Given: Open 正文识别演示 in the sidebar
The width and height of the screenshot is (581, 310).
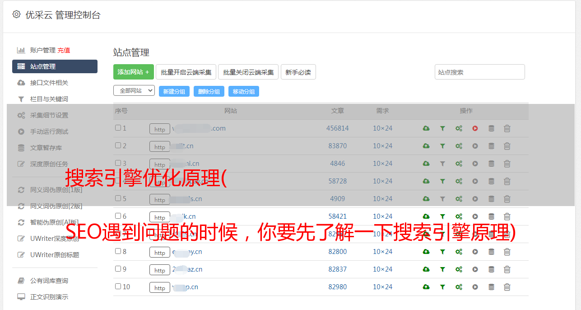Looking at the screenshot, I should pyautogui.click(x=49, y=297).
